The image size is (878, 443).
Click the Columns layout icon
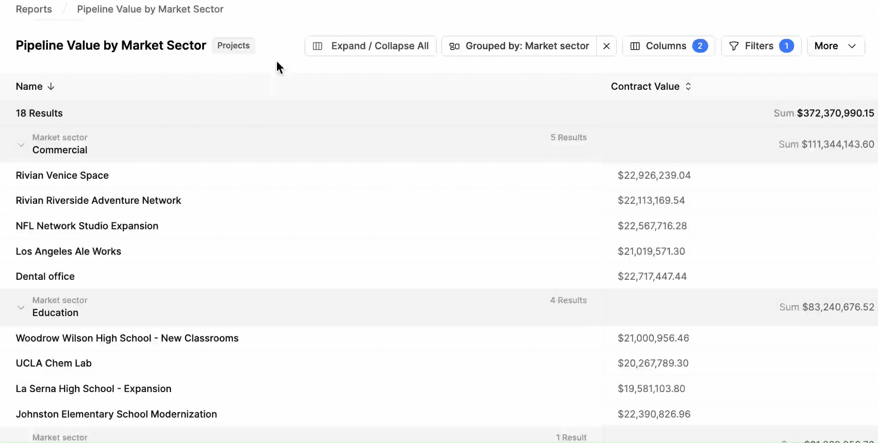(635, 46)
